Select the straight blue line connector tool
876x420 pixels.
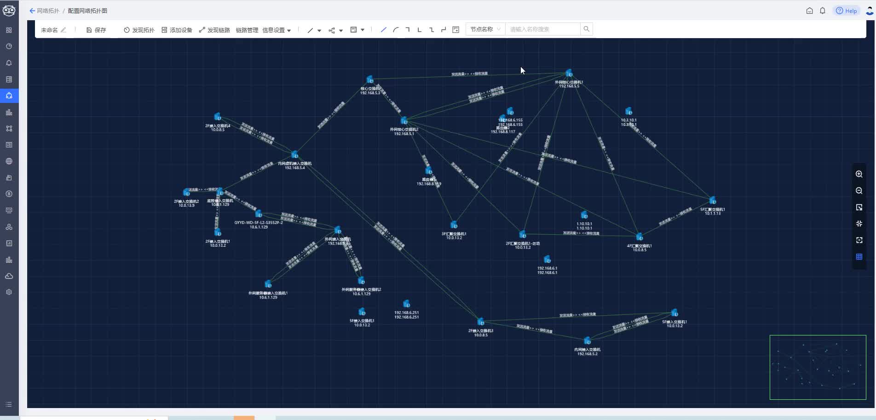click(383, 30)
